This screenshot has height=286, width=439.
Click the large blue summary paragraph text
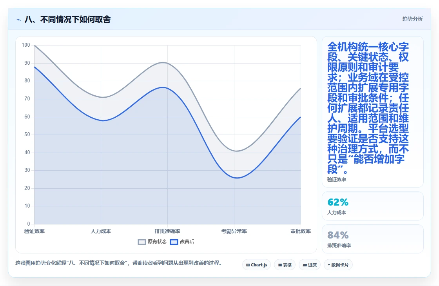368,108
